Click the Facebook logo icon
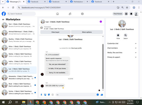The width and height of the screenshot is (142, 105). coord(4,14)
